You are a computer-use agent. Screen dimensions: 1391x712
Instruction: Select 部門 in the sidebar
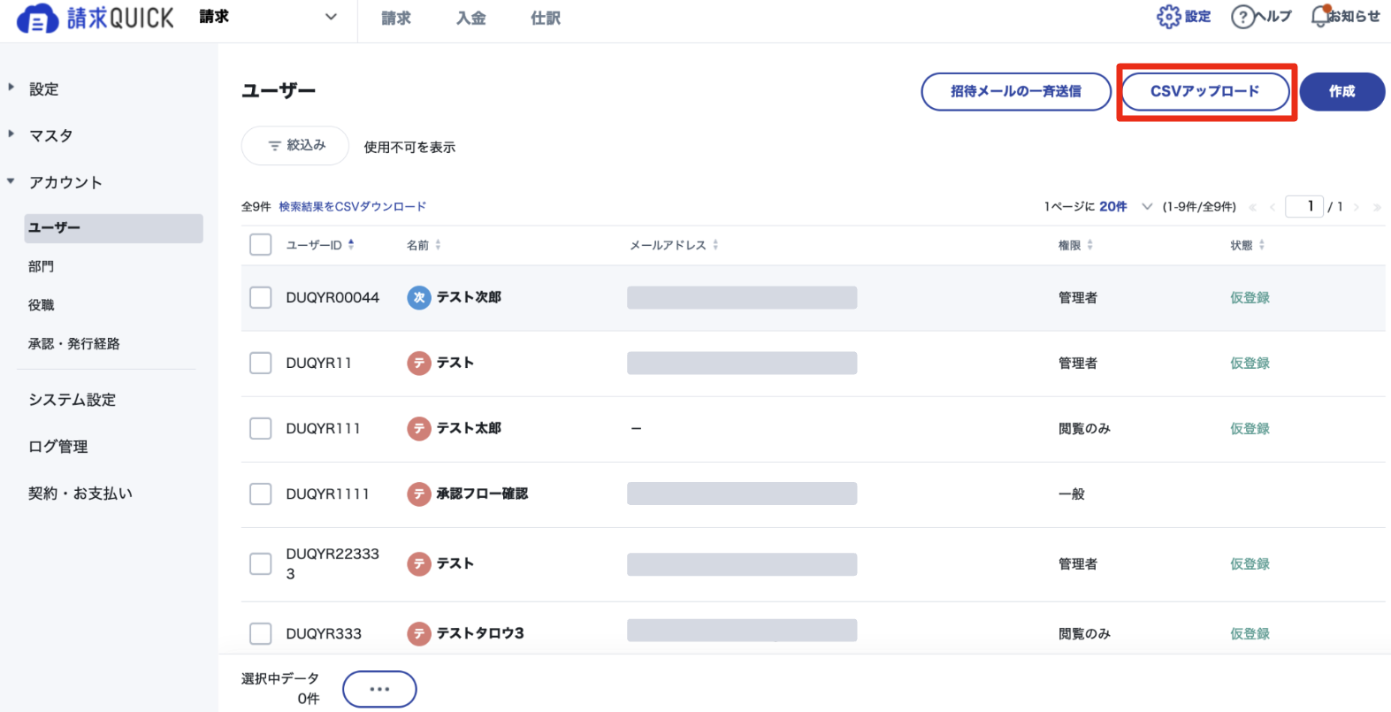point(42,266)
